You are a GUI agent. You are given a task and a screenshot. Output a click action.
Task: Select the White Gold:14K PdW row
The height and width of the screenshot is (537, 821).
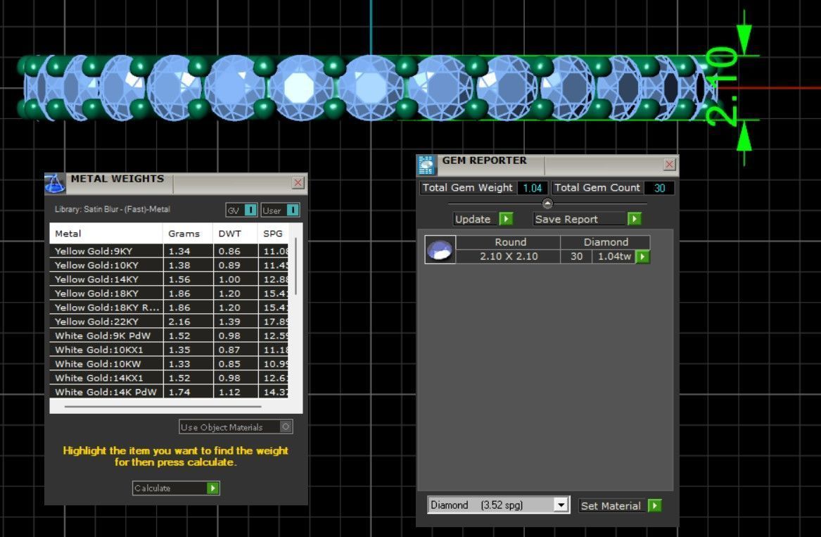point(169,392)
